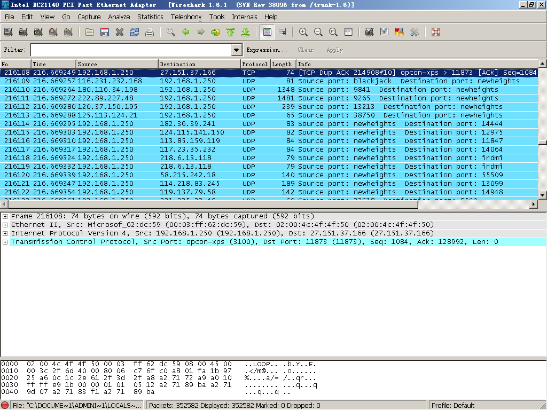This screenshot has height=410, width=547.
Task: Restart the running live capture
Action: (68, 32)
